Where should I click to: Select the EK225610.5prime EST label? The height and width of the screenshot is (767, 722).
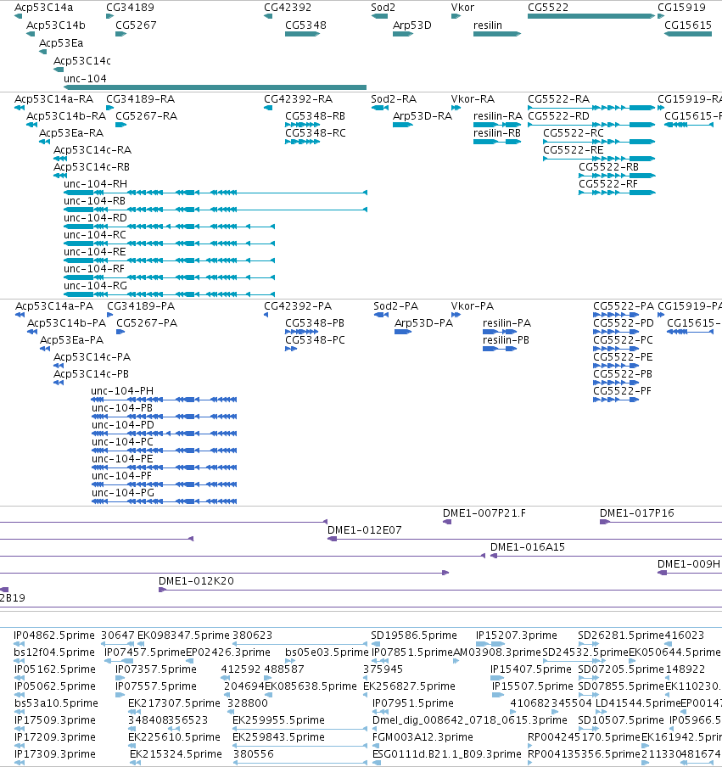(x=174, y=737)
